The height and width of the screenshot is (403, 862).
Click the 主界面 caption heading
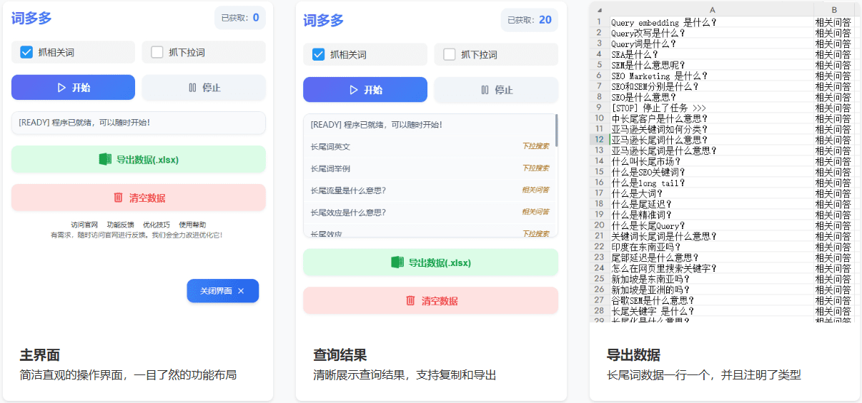[40, 354]
